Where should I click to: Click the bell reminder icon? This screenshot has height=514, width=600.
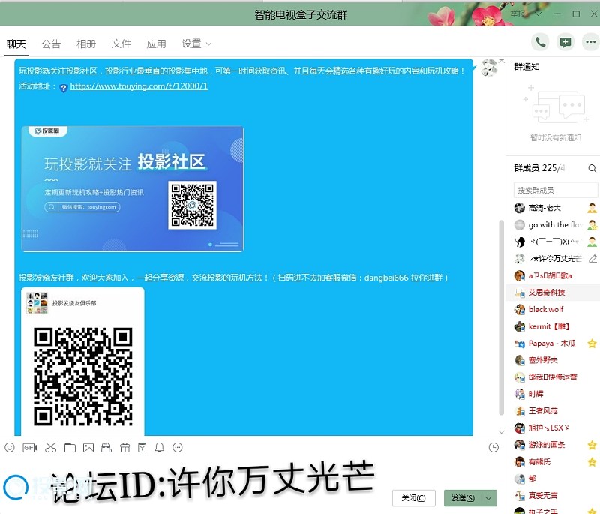(160, 447)
